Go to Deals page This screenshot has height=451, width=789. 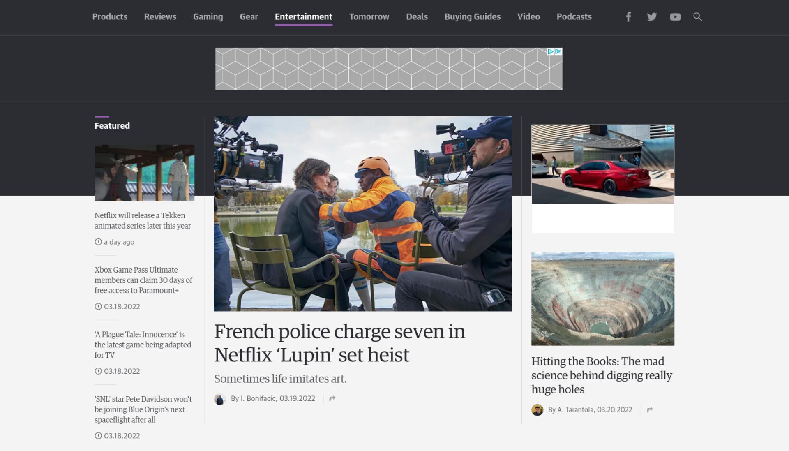point(417,17)
